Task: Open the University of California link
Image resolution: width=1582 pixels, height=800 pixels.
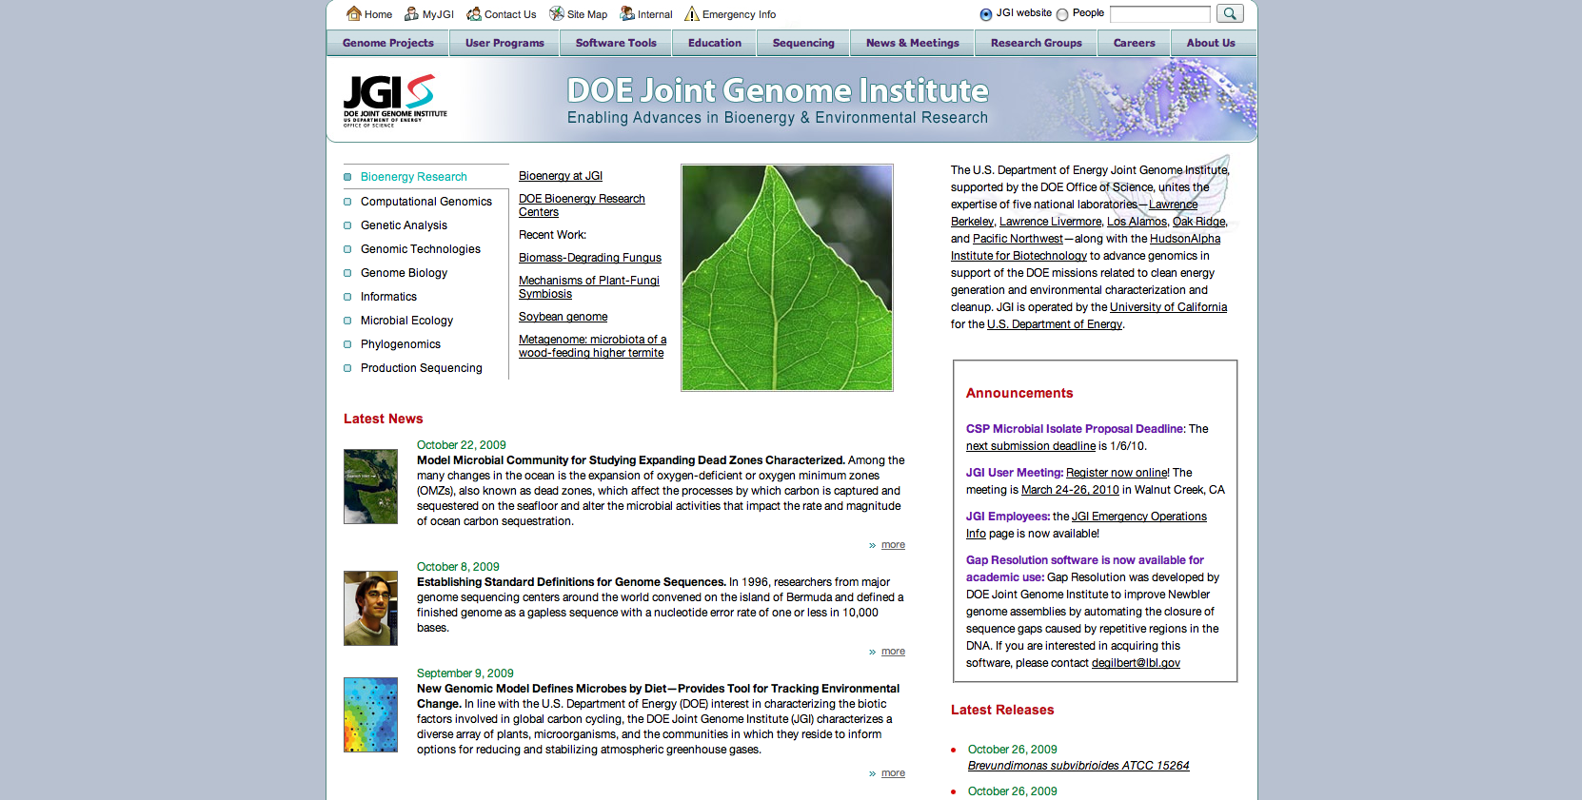Action: [x=1168, y=307]
